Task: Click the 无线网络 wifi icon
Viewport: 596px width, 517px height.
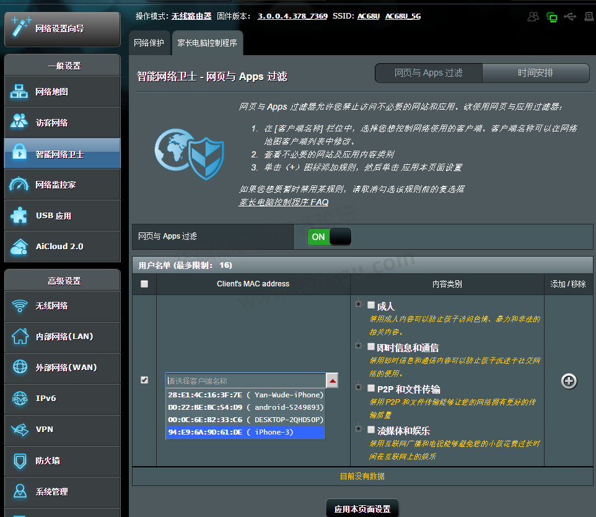Action: 20,306
